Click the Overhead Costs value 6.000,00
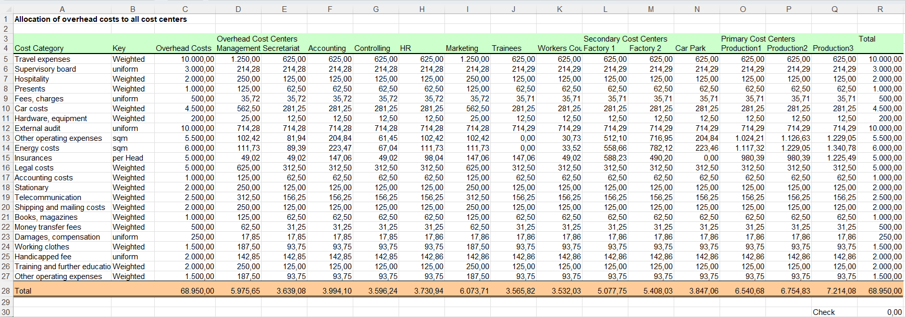905x317 pixels. (x=199, y=148)
